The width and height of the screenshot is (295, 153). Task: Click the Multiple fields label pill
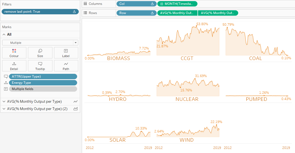pos(43,89)
